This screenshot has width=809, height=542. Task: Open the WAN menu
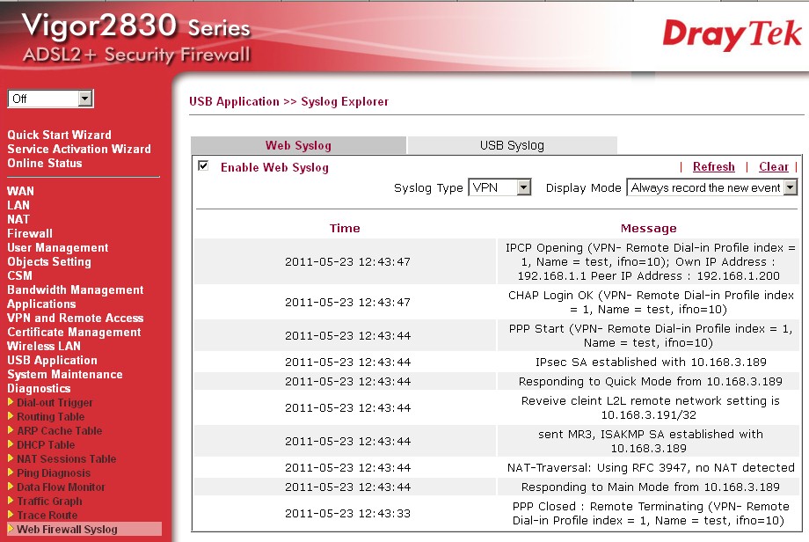(x=20, y=191)
